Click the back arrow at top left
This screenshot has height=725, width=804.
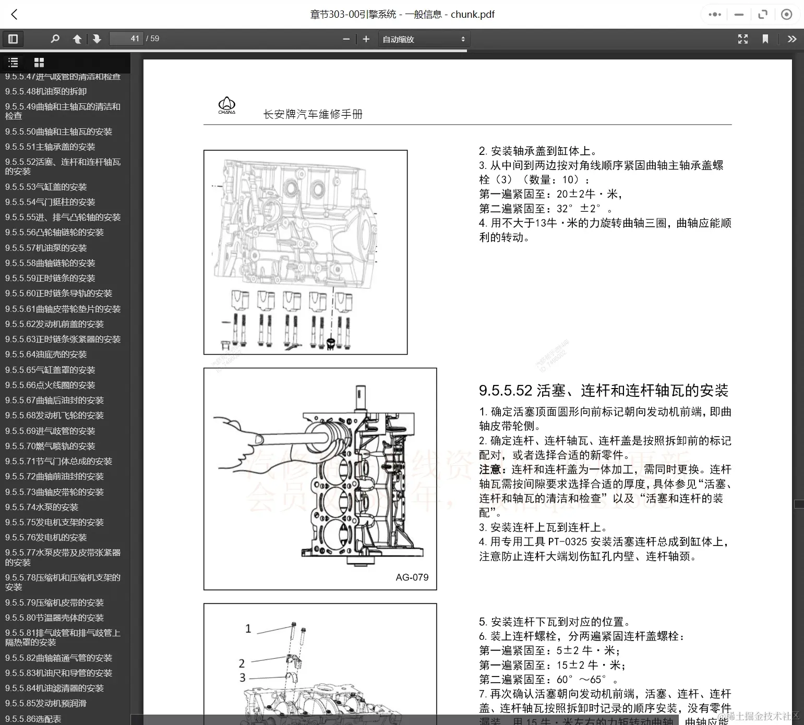pyautogui.click(x=14, y=14)
